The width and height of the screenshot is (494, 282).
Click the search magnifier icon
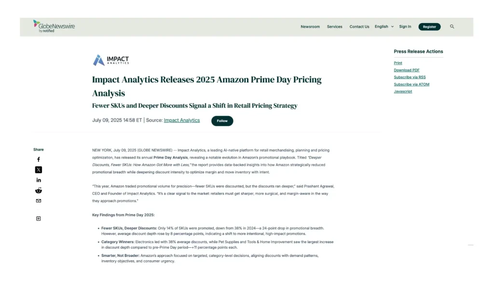tap(452, 27)
